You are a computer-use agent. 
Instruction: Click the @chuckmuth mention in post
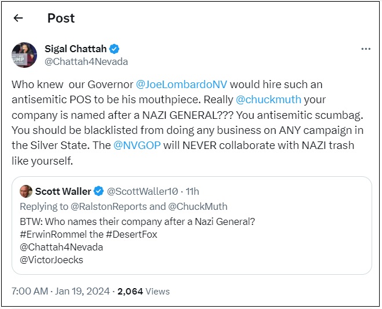(269, 100)
